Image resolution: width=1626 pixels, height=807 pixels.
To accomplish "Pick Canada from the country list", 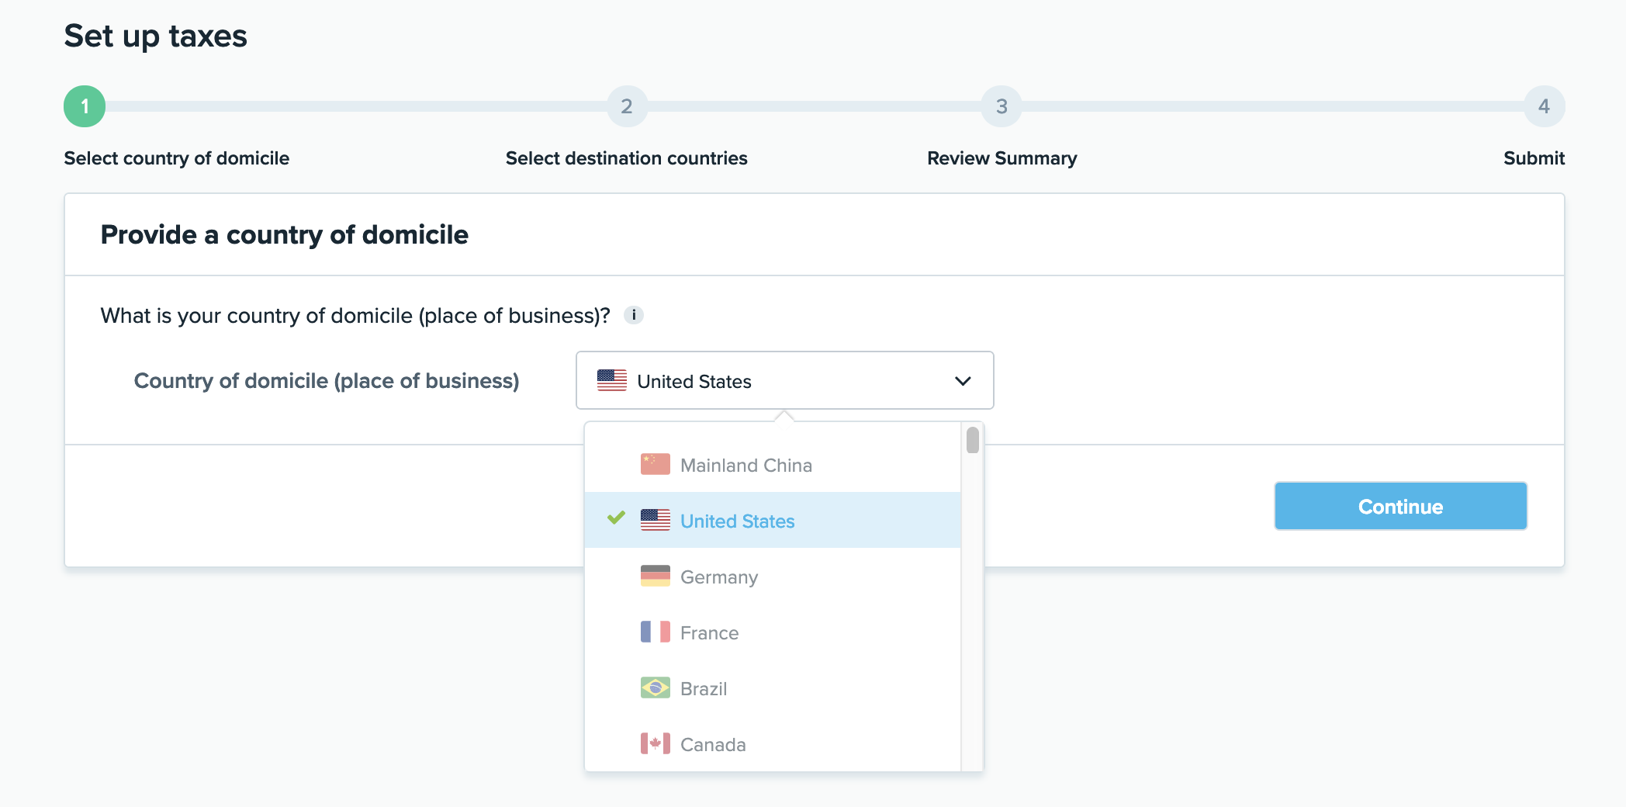I will pyautogui.click(x=712, y=745).
